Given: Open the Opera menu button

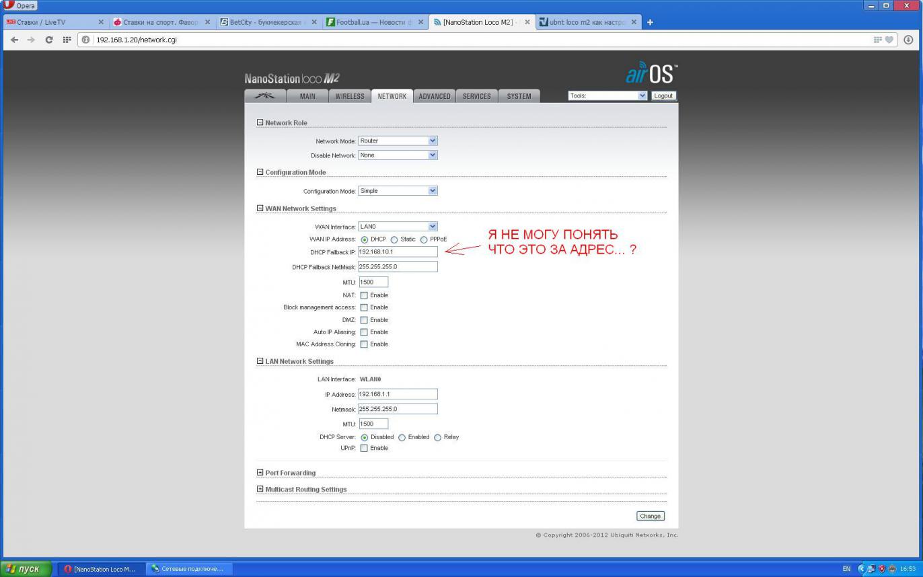Looking at the screenshot, I should (20, 5).
